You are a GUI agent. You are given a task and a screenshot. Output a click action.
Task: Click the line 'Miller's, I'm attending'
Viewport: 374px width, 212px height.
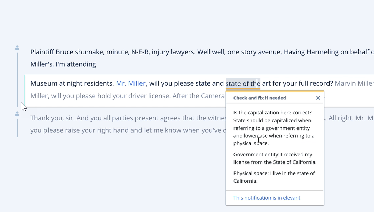pyautogui.click(x=63, y=64)
